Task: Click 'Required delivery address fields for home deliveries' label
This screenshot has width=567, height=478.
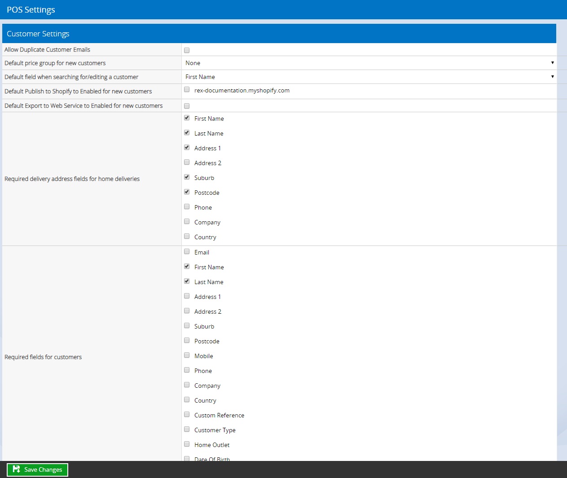Action: tap(72, 179)
